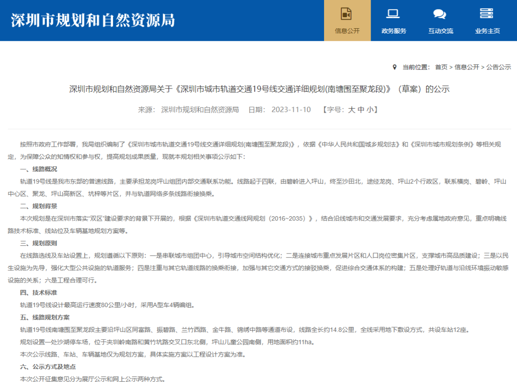Set font size to 中
The image size is (517, 387).
[361, 110]
